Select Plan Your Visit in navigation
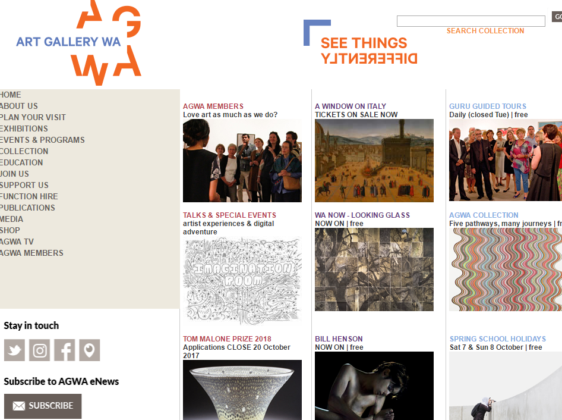Image resolution: width=562 pixels, height=420 pixels. [33, 117]
